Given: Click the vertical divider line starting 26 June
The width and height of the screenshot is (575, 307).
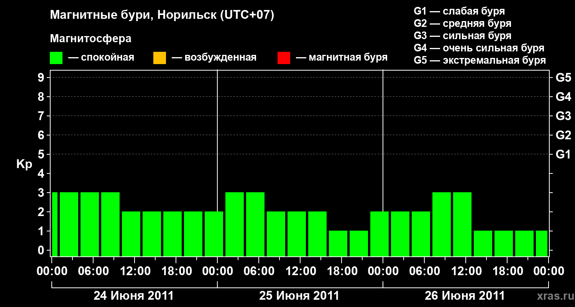Looking at the screenshot, I should click(x=383, y=140).
